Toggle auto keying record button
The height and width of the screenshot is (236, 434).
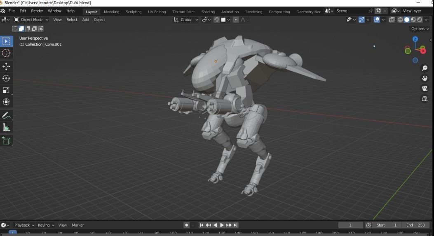[187, 225]
